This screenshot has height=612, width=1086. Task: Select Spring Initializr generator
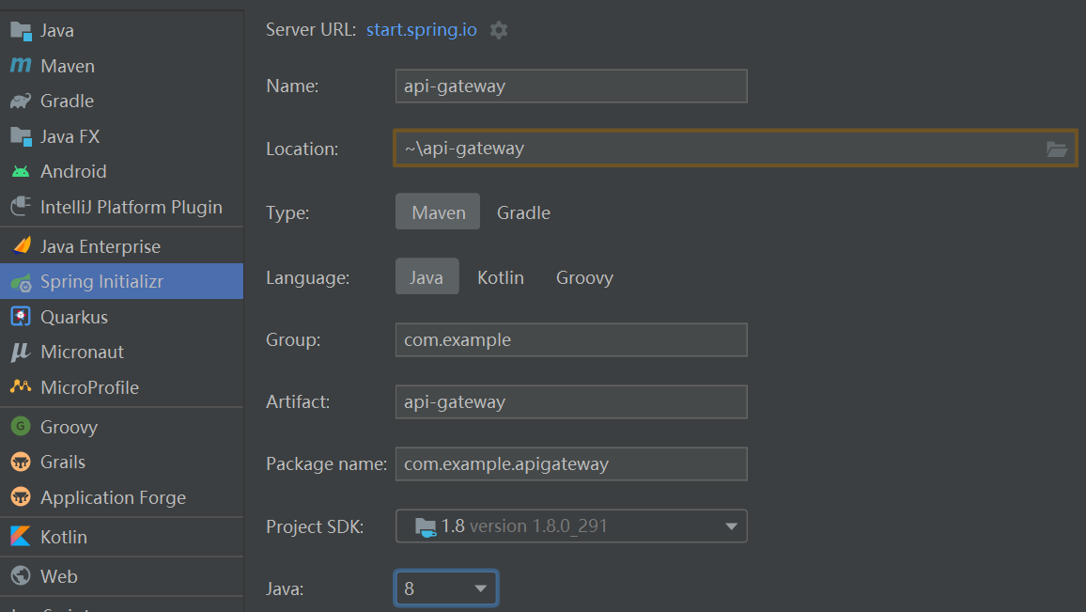[122, 281]
